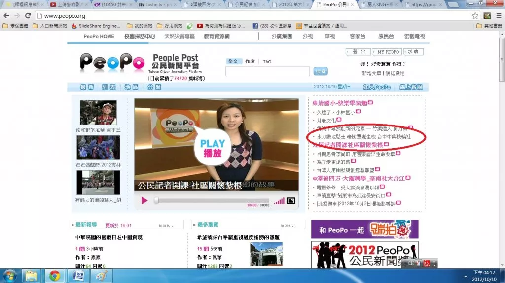Click the big PLAY 播放 bubble on video
This screenshot has height=283, width=505.
[x=212, y=148]
